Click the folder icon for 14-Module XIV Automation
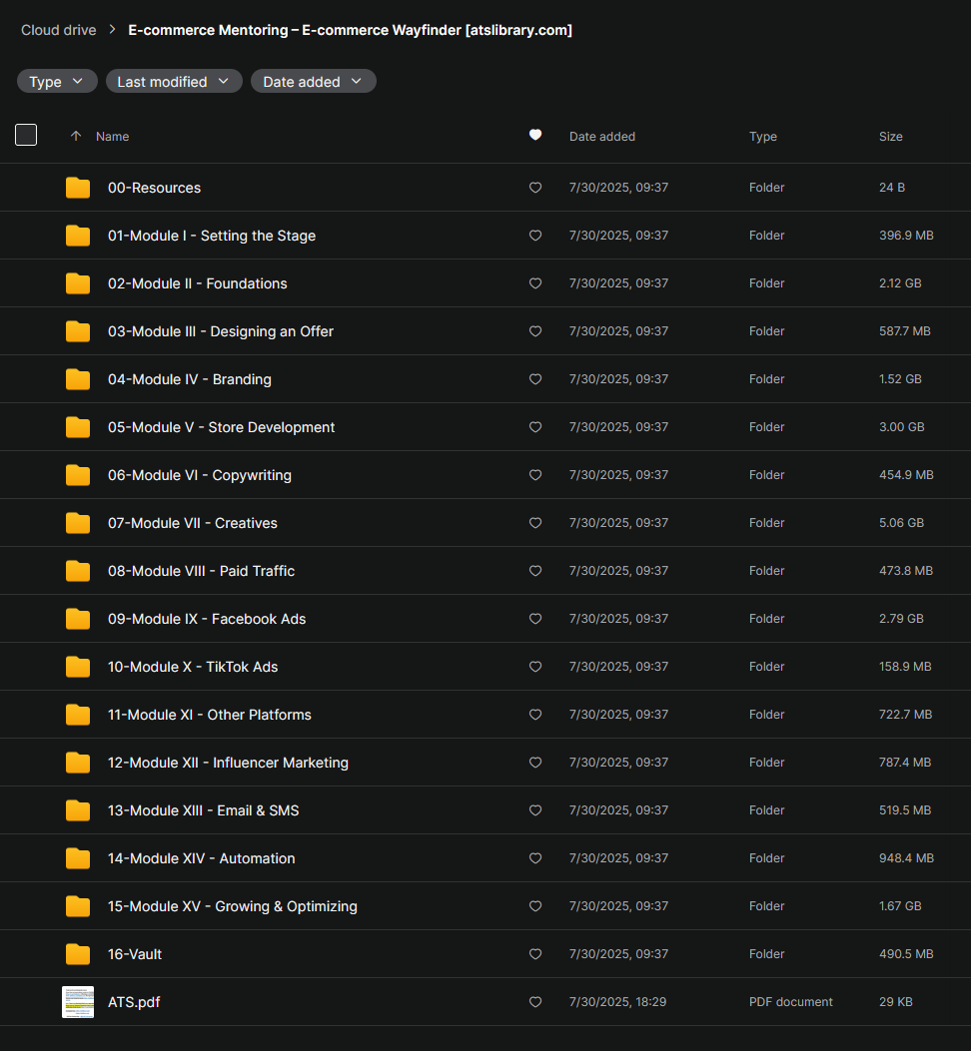This screenshot has height=1051, width=971. [78, 858]
